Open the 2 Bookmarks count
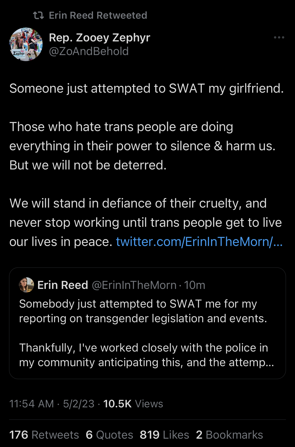This screenshot has height=447, width=295. [229, 435]
